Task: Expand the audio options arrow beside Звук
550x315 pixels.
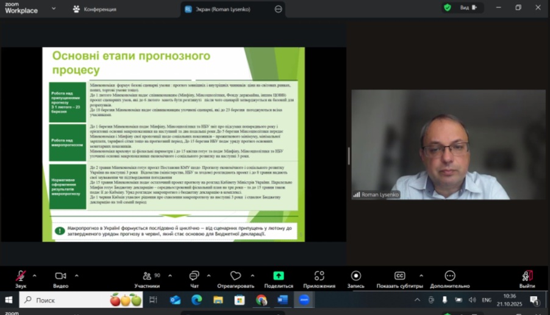Action: [x=34, y=275]
